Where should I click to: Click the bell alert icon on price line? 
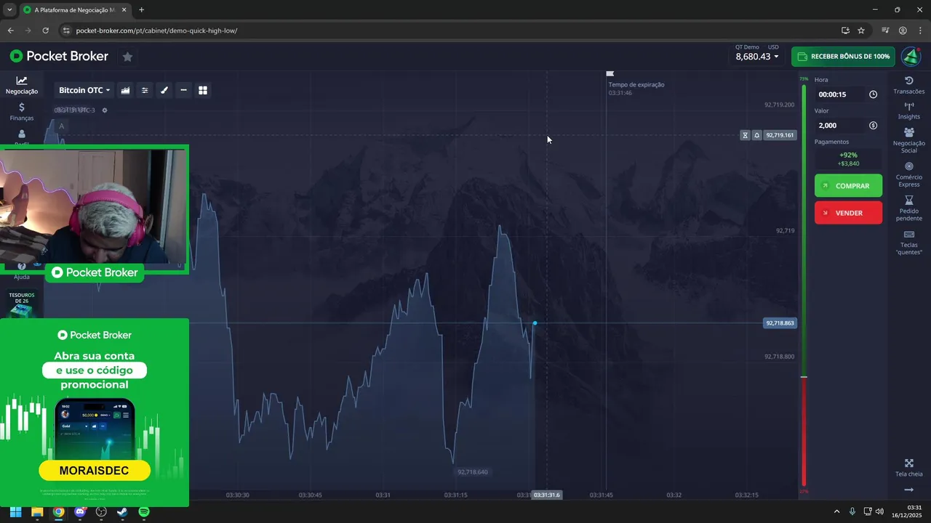756,135
